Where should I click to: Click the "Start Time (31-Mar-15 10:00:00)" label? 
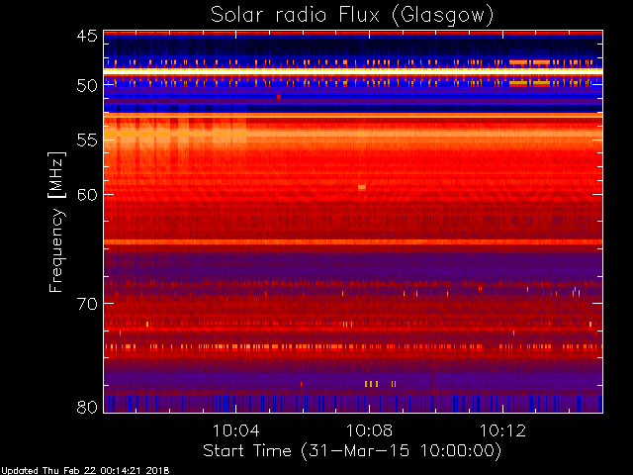tap(352, 451)
